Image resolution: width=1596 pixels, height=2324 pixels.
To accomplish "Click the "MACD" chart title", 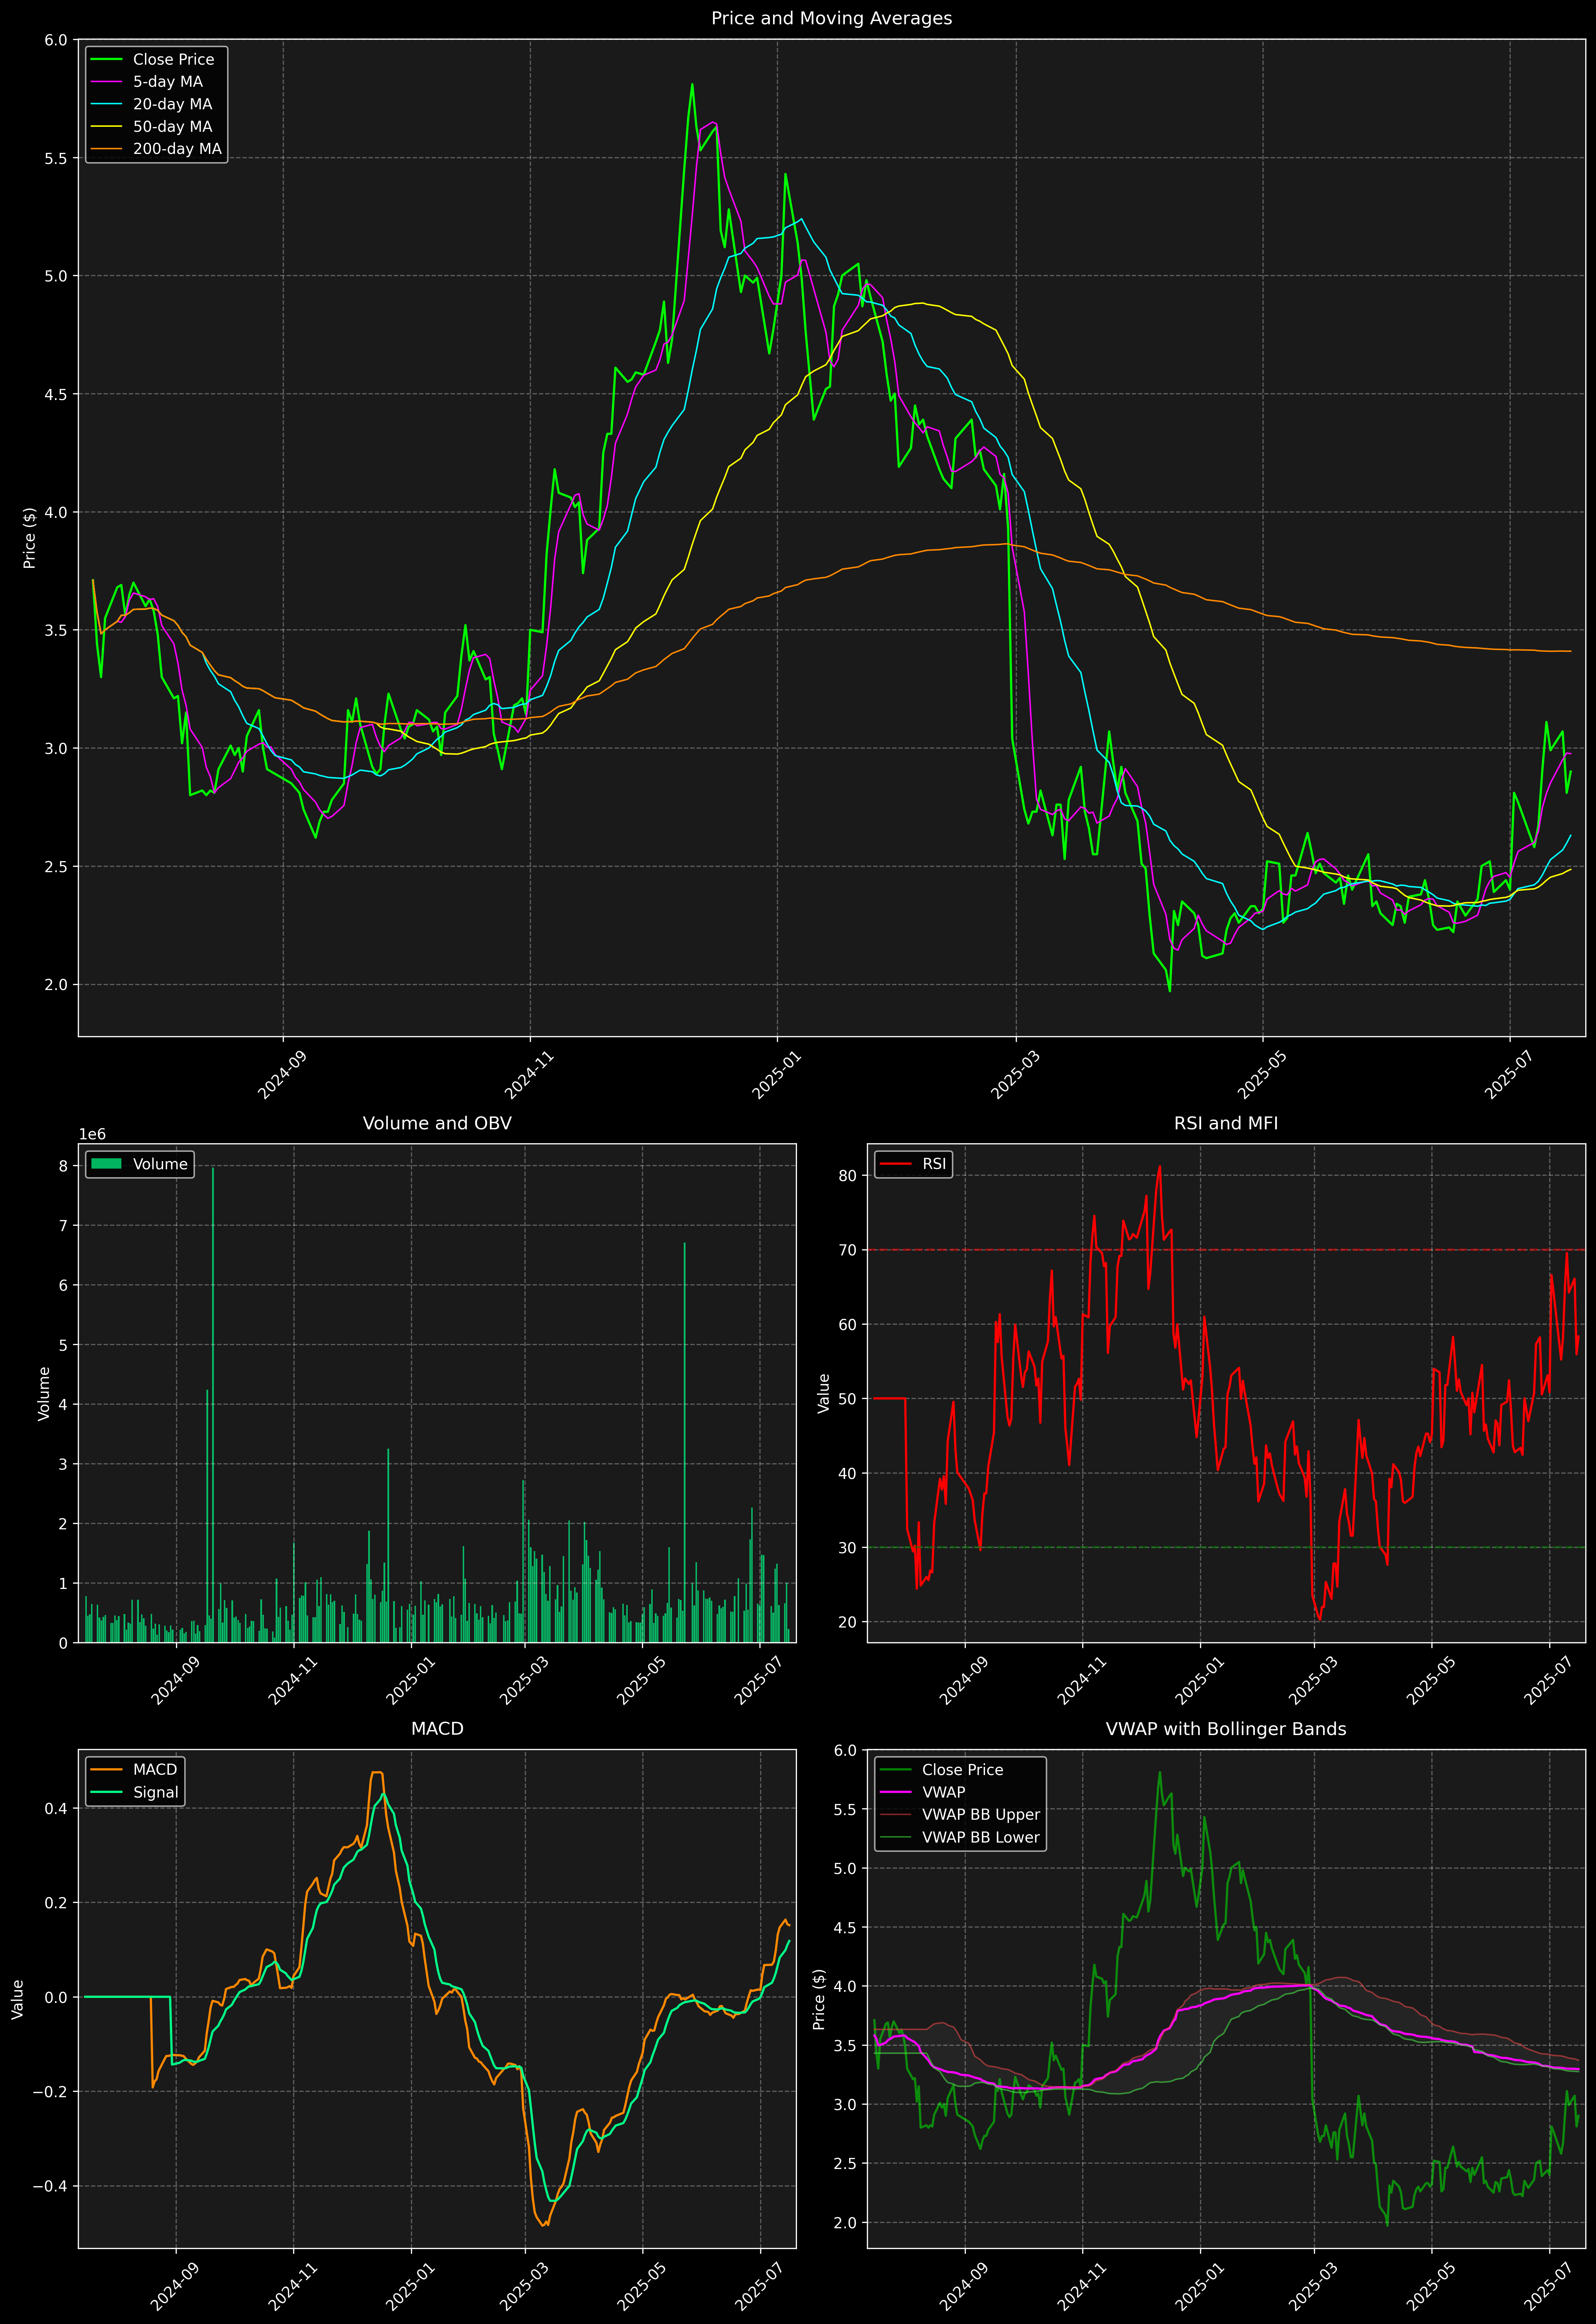I will click(x=437, y=1729).
